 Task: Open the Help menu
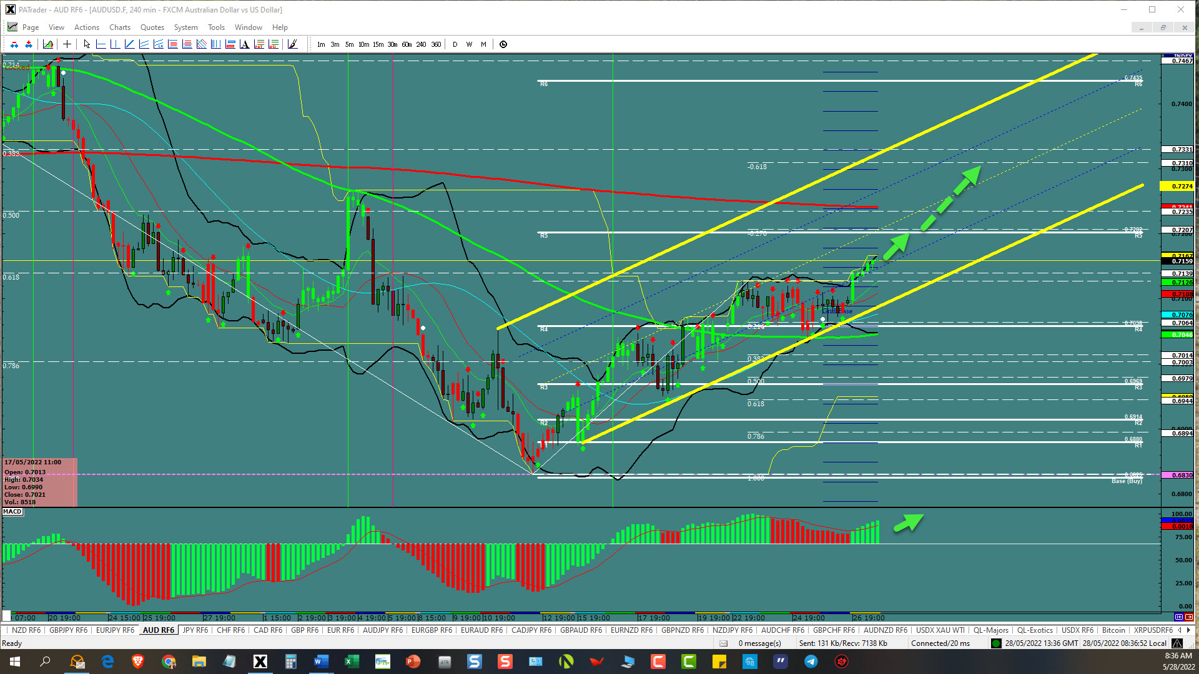point(280,27)
